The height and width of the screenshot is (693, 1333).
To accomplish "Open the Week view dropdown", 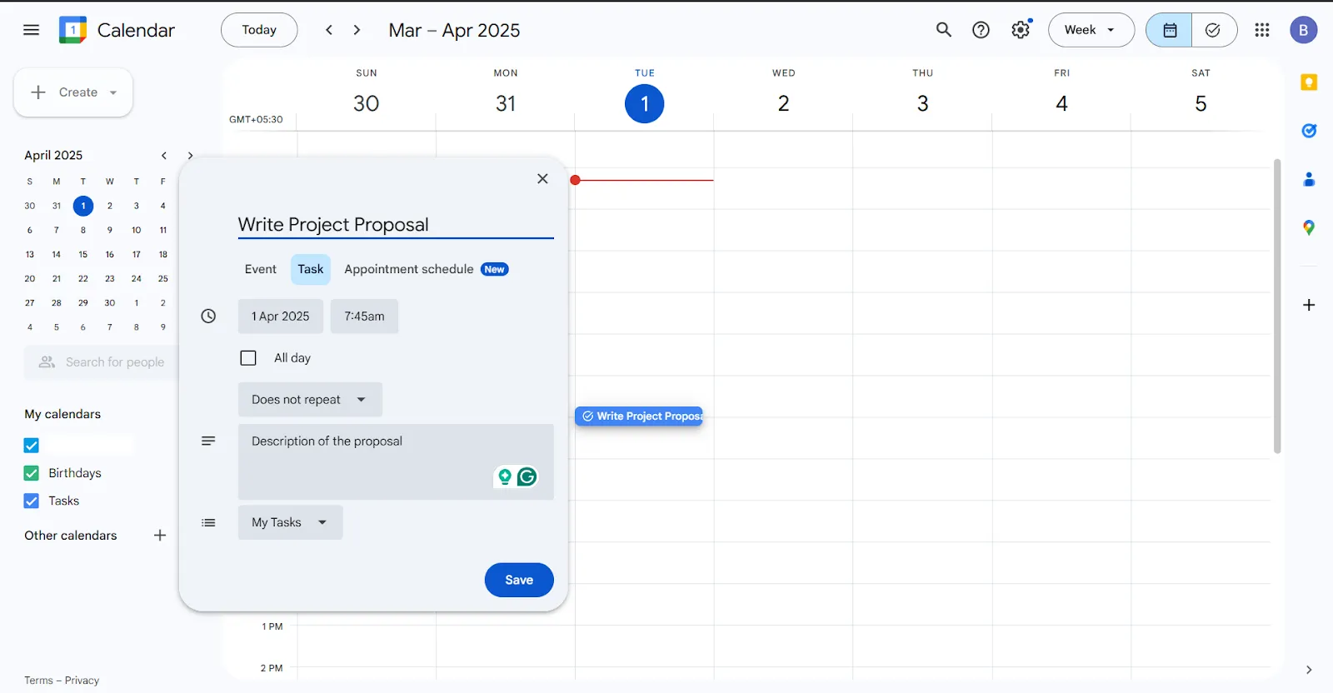I will click(1091, 30).
